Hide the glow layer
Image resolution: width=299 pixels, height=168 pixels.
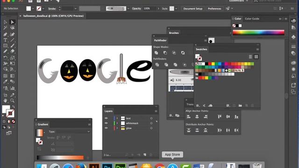(x=106, y=128)
